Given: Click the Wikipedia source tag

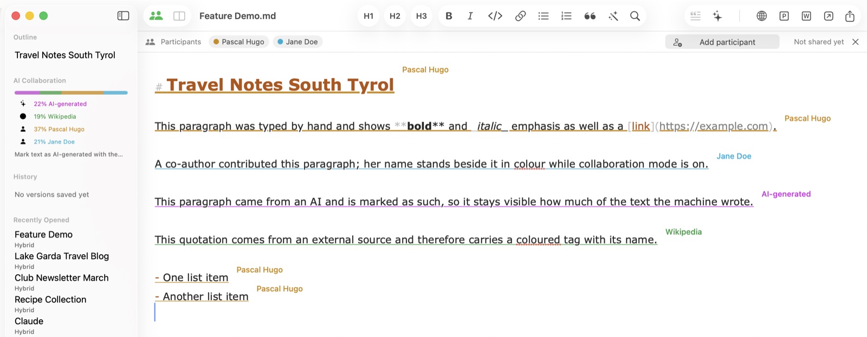Looking at the screenshot, I should pyautogui.click(x=683, y=232).
